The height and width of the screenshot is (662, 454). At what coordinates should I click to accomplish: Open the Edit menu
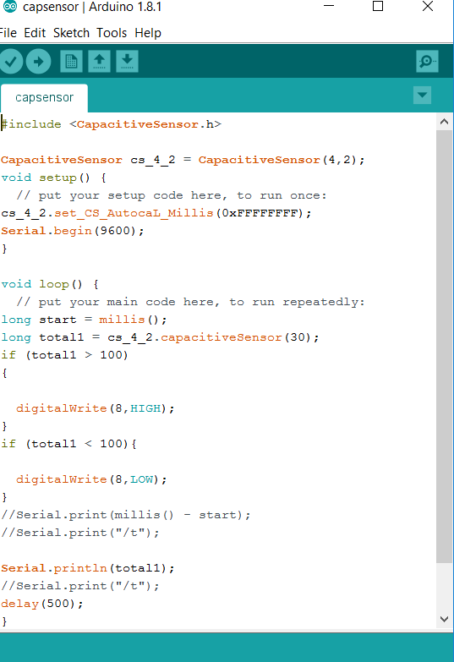(35, 33)
